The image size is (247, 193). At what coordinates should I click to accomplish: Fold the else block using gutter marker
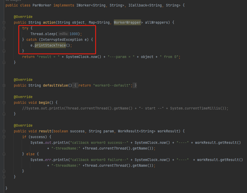click(4, 154)
